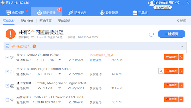Uncheck the NVIDIA Quadro P2200 checkbox
191x108 pixels.
point(7,58)
